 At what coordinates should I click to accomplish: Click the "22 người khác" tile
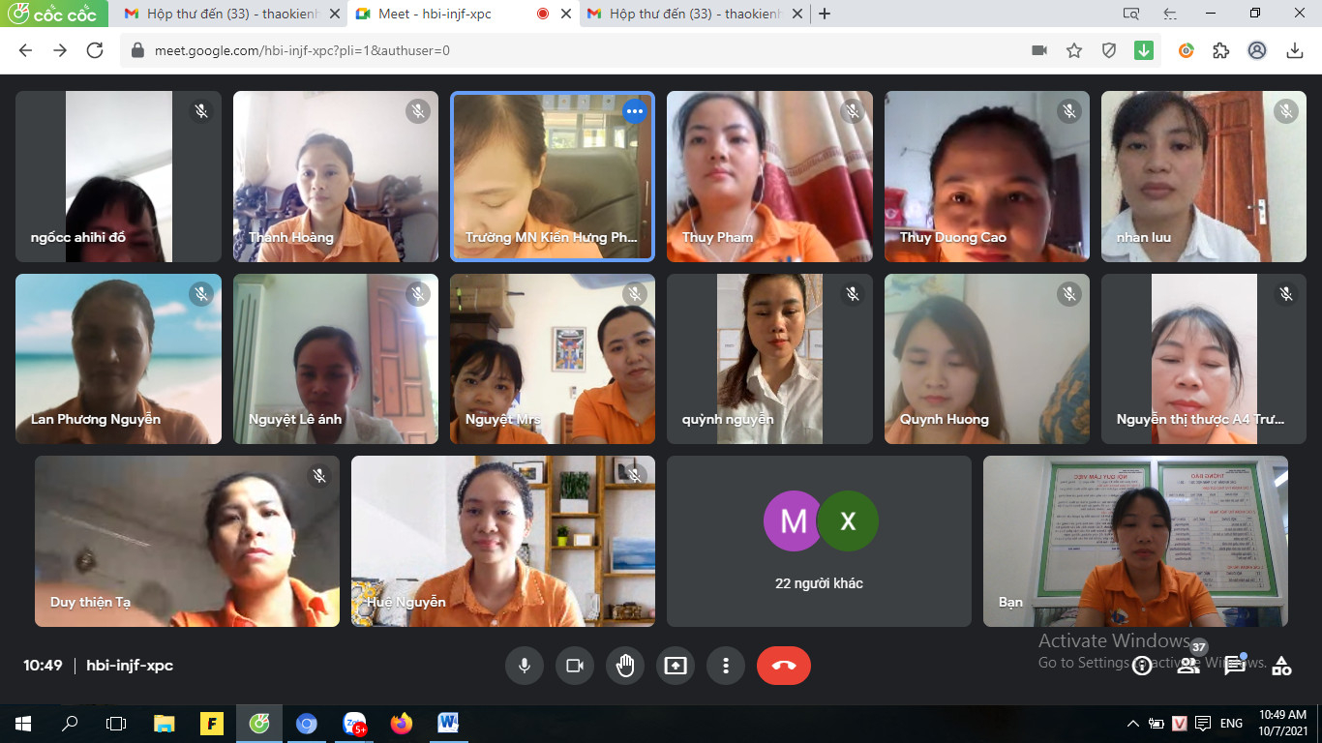pyautogui.click(x=819, y=542)
